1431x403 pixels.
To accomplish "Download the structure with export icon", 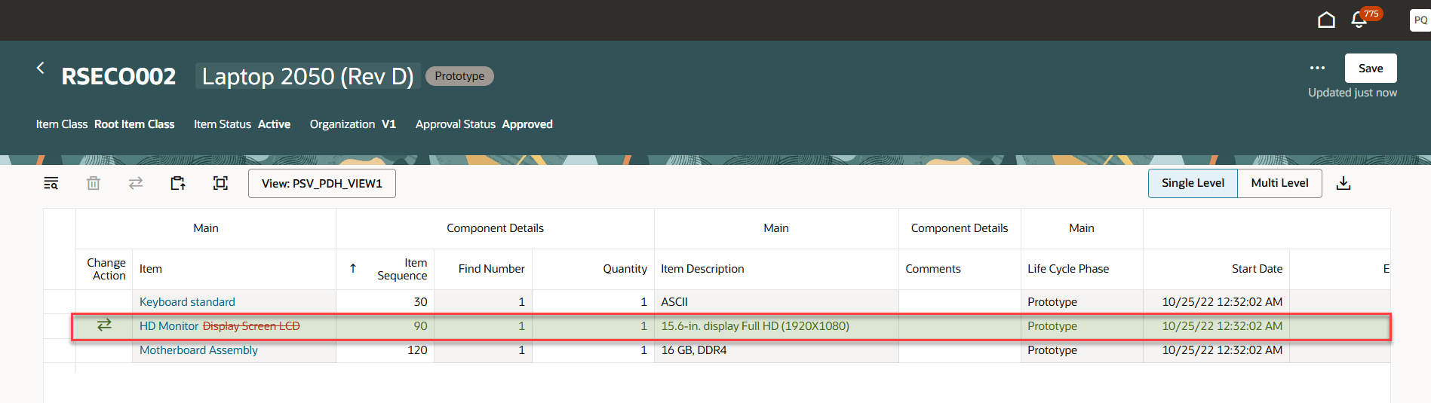I will coord(1343,183).
